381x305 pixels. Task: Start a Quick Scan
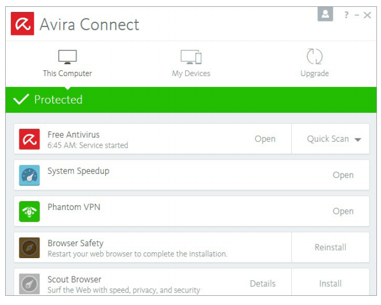coord(328,139)
